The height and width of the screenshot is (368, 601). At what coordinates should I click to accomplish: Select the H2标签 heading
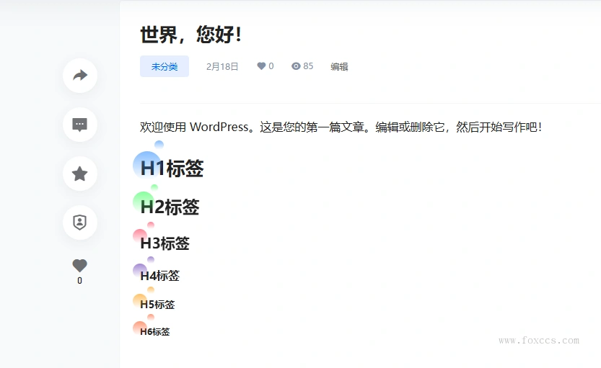point(170,207)
